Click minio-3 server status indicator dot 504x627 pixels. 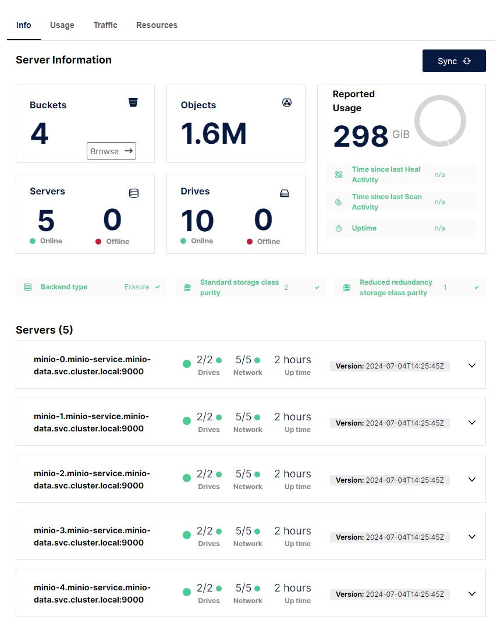187,535
